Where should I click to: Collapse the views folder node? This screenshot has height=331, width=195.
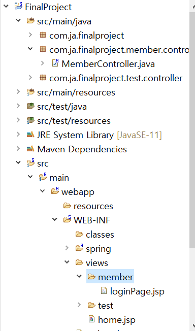point(67,262)
